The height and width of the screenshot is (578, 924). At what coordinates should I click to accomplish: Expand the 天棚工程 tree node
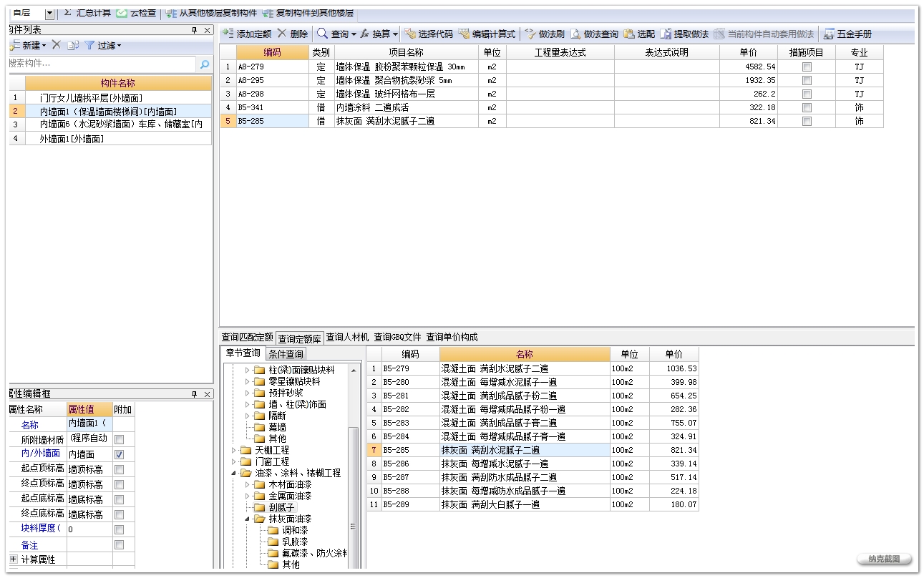233,450
